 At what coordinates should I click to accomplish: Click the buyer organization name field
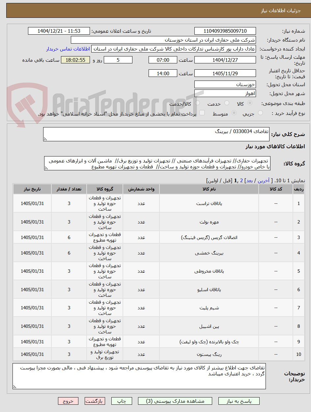(163, 40)
